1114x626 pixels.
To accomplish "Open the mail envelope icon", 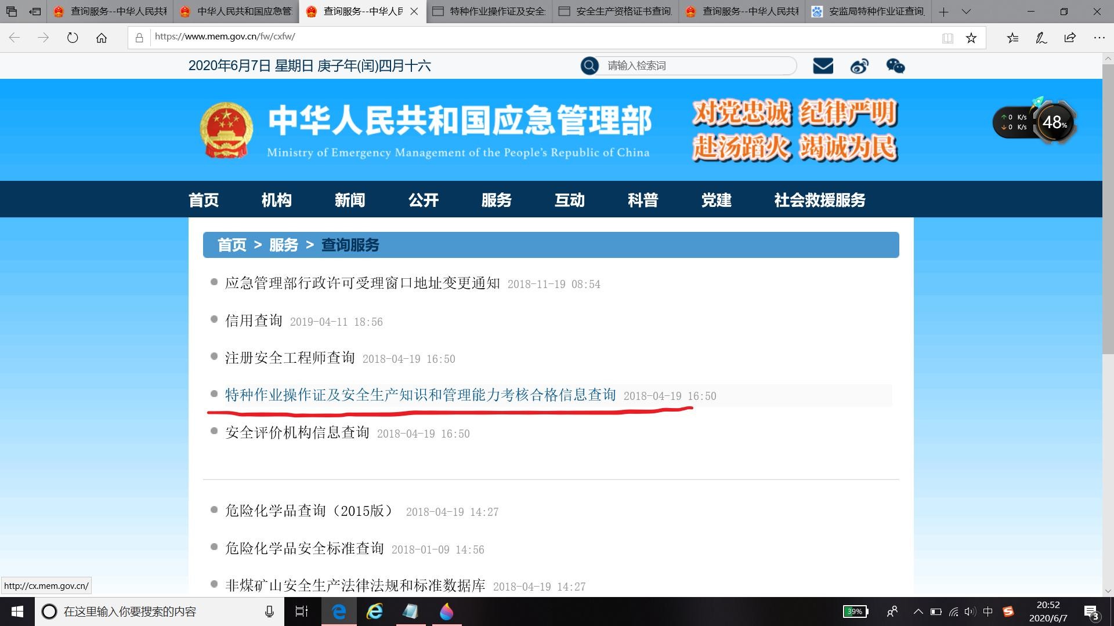I will coord(823,65).
